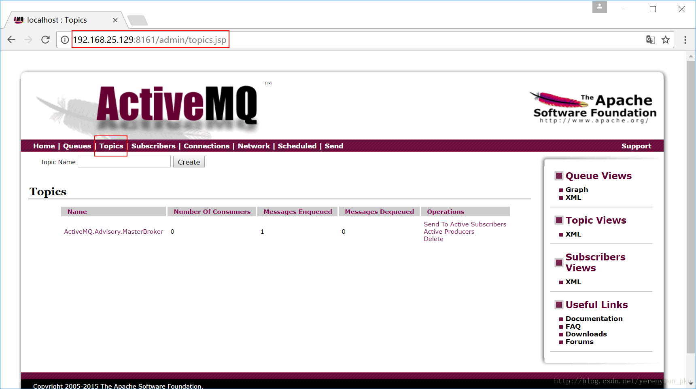Click the Chrome profile avatar icon
This screenshot has width=696, height=389.
[600, 7]
